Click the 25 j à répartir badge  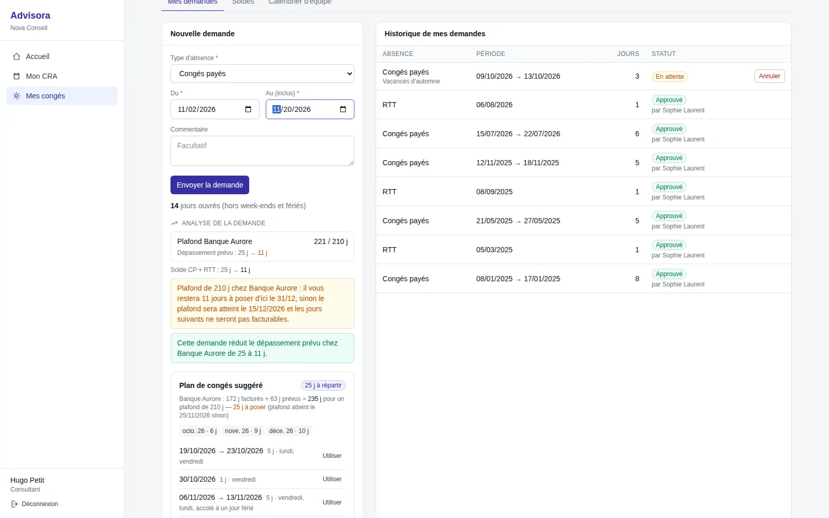(323, 385)
